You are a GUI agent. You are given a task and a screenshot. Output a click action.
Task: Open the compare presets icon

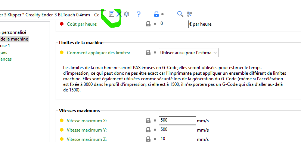(x=189, y=14)
